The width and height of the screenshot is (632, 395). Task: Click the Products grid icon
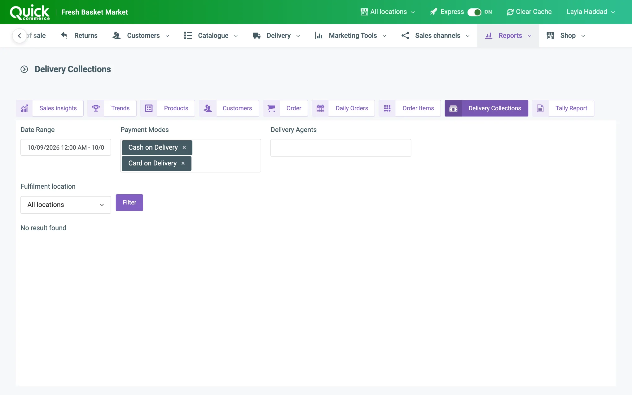pos(149,108)
